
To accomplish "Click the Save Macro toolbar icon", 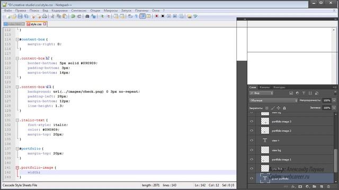I will [x=181, y=16].
